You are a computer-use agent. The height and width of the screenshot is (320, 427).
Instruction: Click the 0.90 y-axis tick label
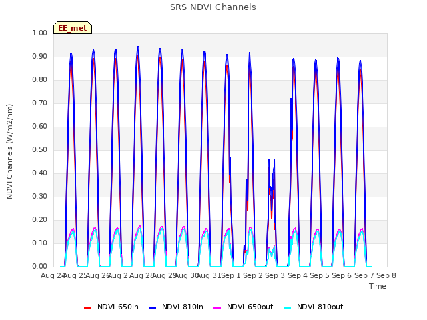[x=40, y=56]
